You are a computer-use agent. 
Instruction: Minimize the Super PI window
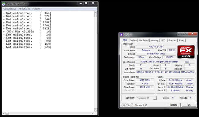81,3
